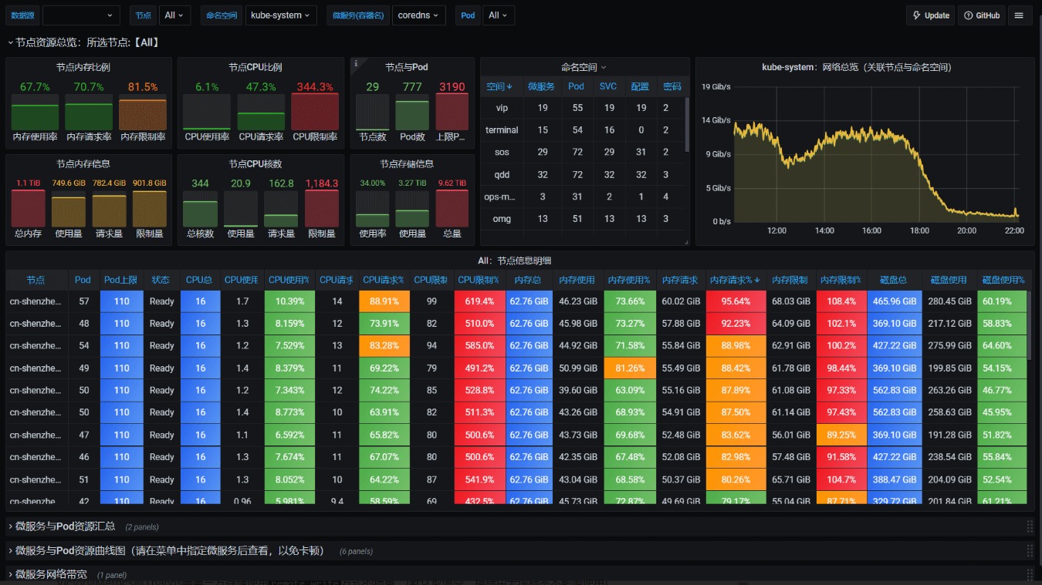Click the 95.64% memory request cell
Image resolution: width=1042 pixels, height=585 pixels.
(x=736, y=301)
